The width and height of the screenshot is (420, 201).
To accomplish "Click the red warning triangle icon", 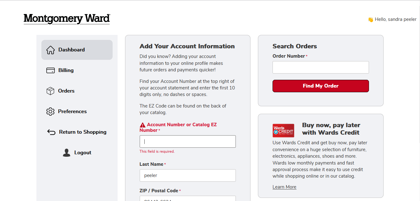I will (142, 124).
